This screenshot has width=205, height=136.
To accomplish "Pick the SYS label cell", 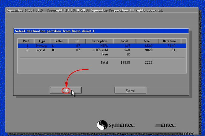I will coord(127,46).
